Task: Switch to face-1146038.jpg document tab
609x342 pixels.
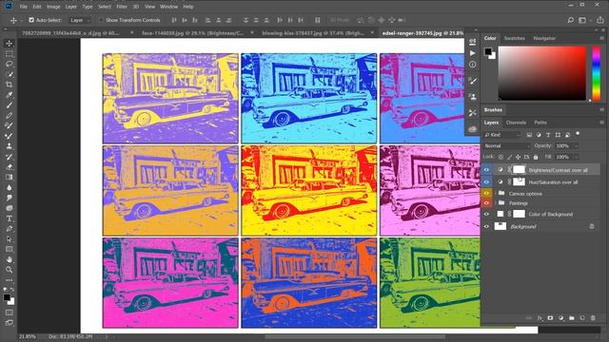Action: point(193,33)
